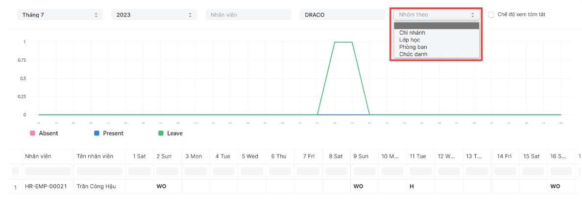This screenshot has height=222, width=582.
Task: Click the 2 Sun column filter box
Action: click(168, 171)
